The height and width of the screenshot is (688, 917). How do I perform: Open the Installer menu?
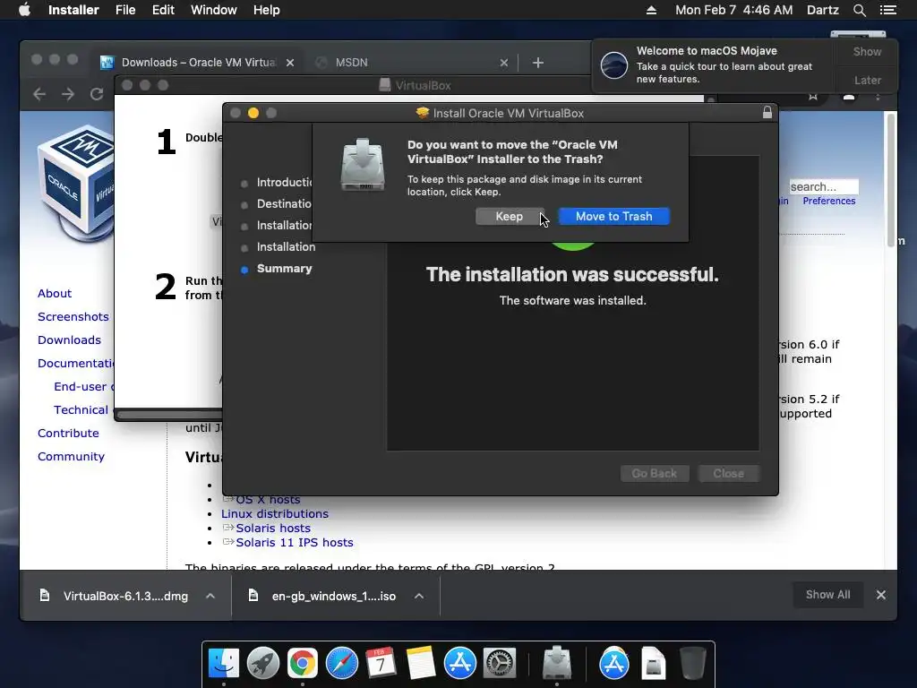(x=73, y=10)
